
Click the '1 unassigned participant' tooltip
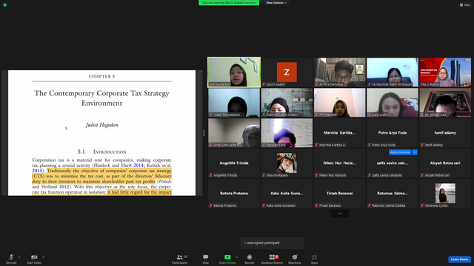272,243
